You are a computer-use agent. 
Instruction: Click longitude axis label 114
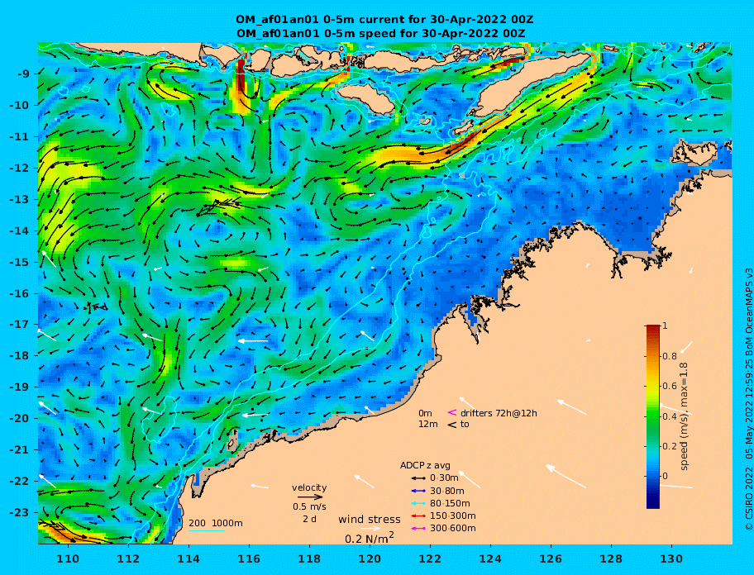(x=189, y=558)
